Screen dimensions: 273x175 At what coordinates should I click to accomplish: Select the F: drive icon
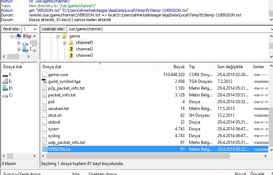point(5,75)
